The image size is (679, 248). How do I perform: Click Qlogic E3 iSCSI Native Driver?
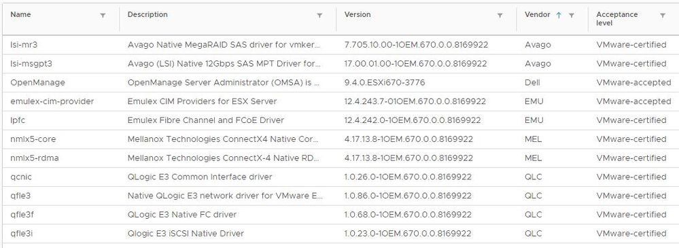(186, 233)
